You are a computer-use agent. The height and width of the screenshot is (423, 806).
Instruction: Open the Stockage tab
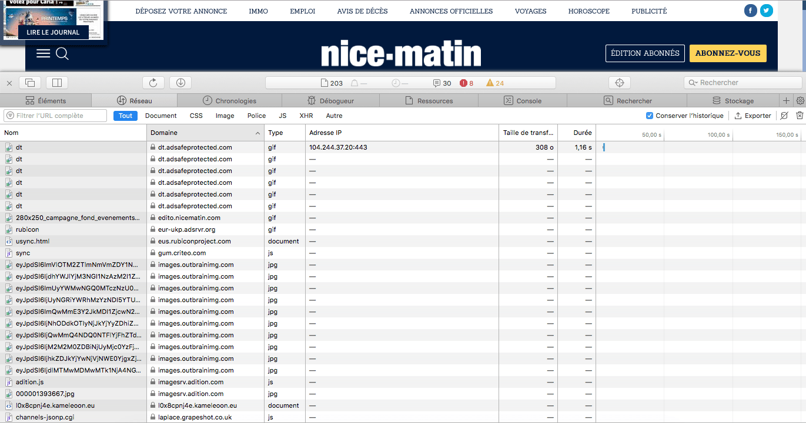click(733, 101)
